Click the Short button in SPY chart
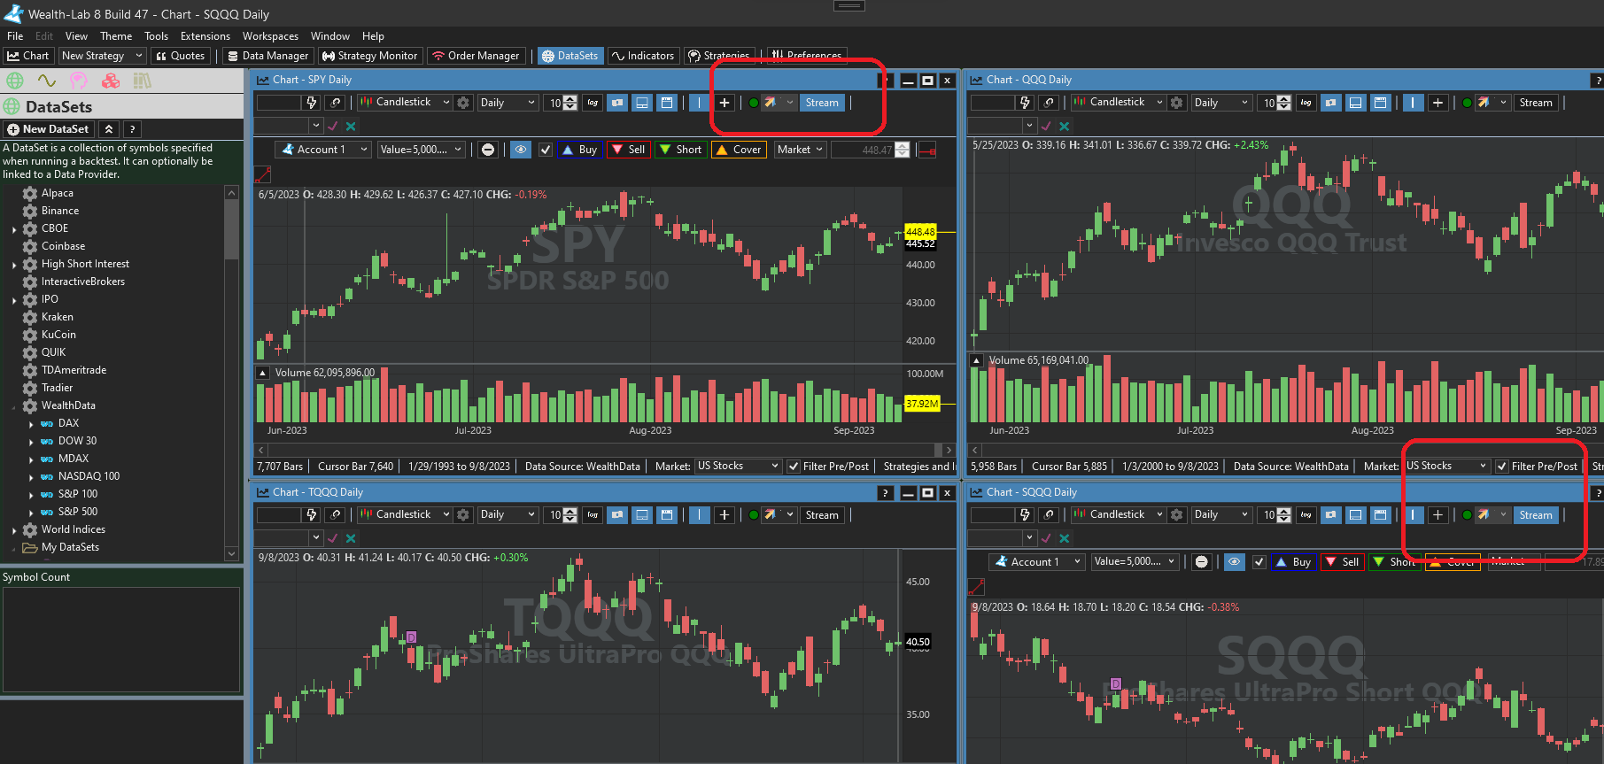The height and width of the screenshot is (764, 1604). click(x=680, y=150)
